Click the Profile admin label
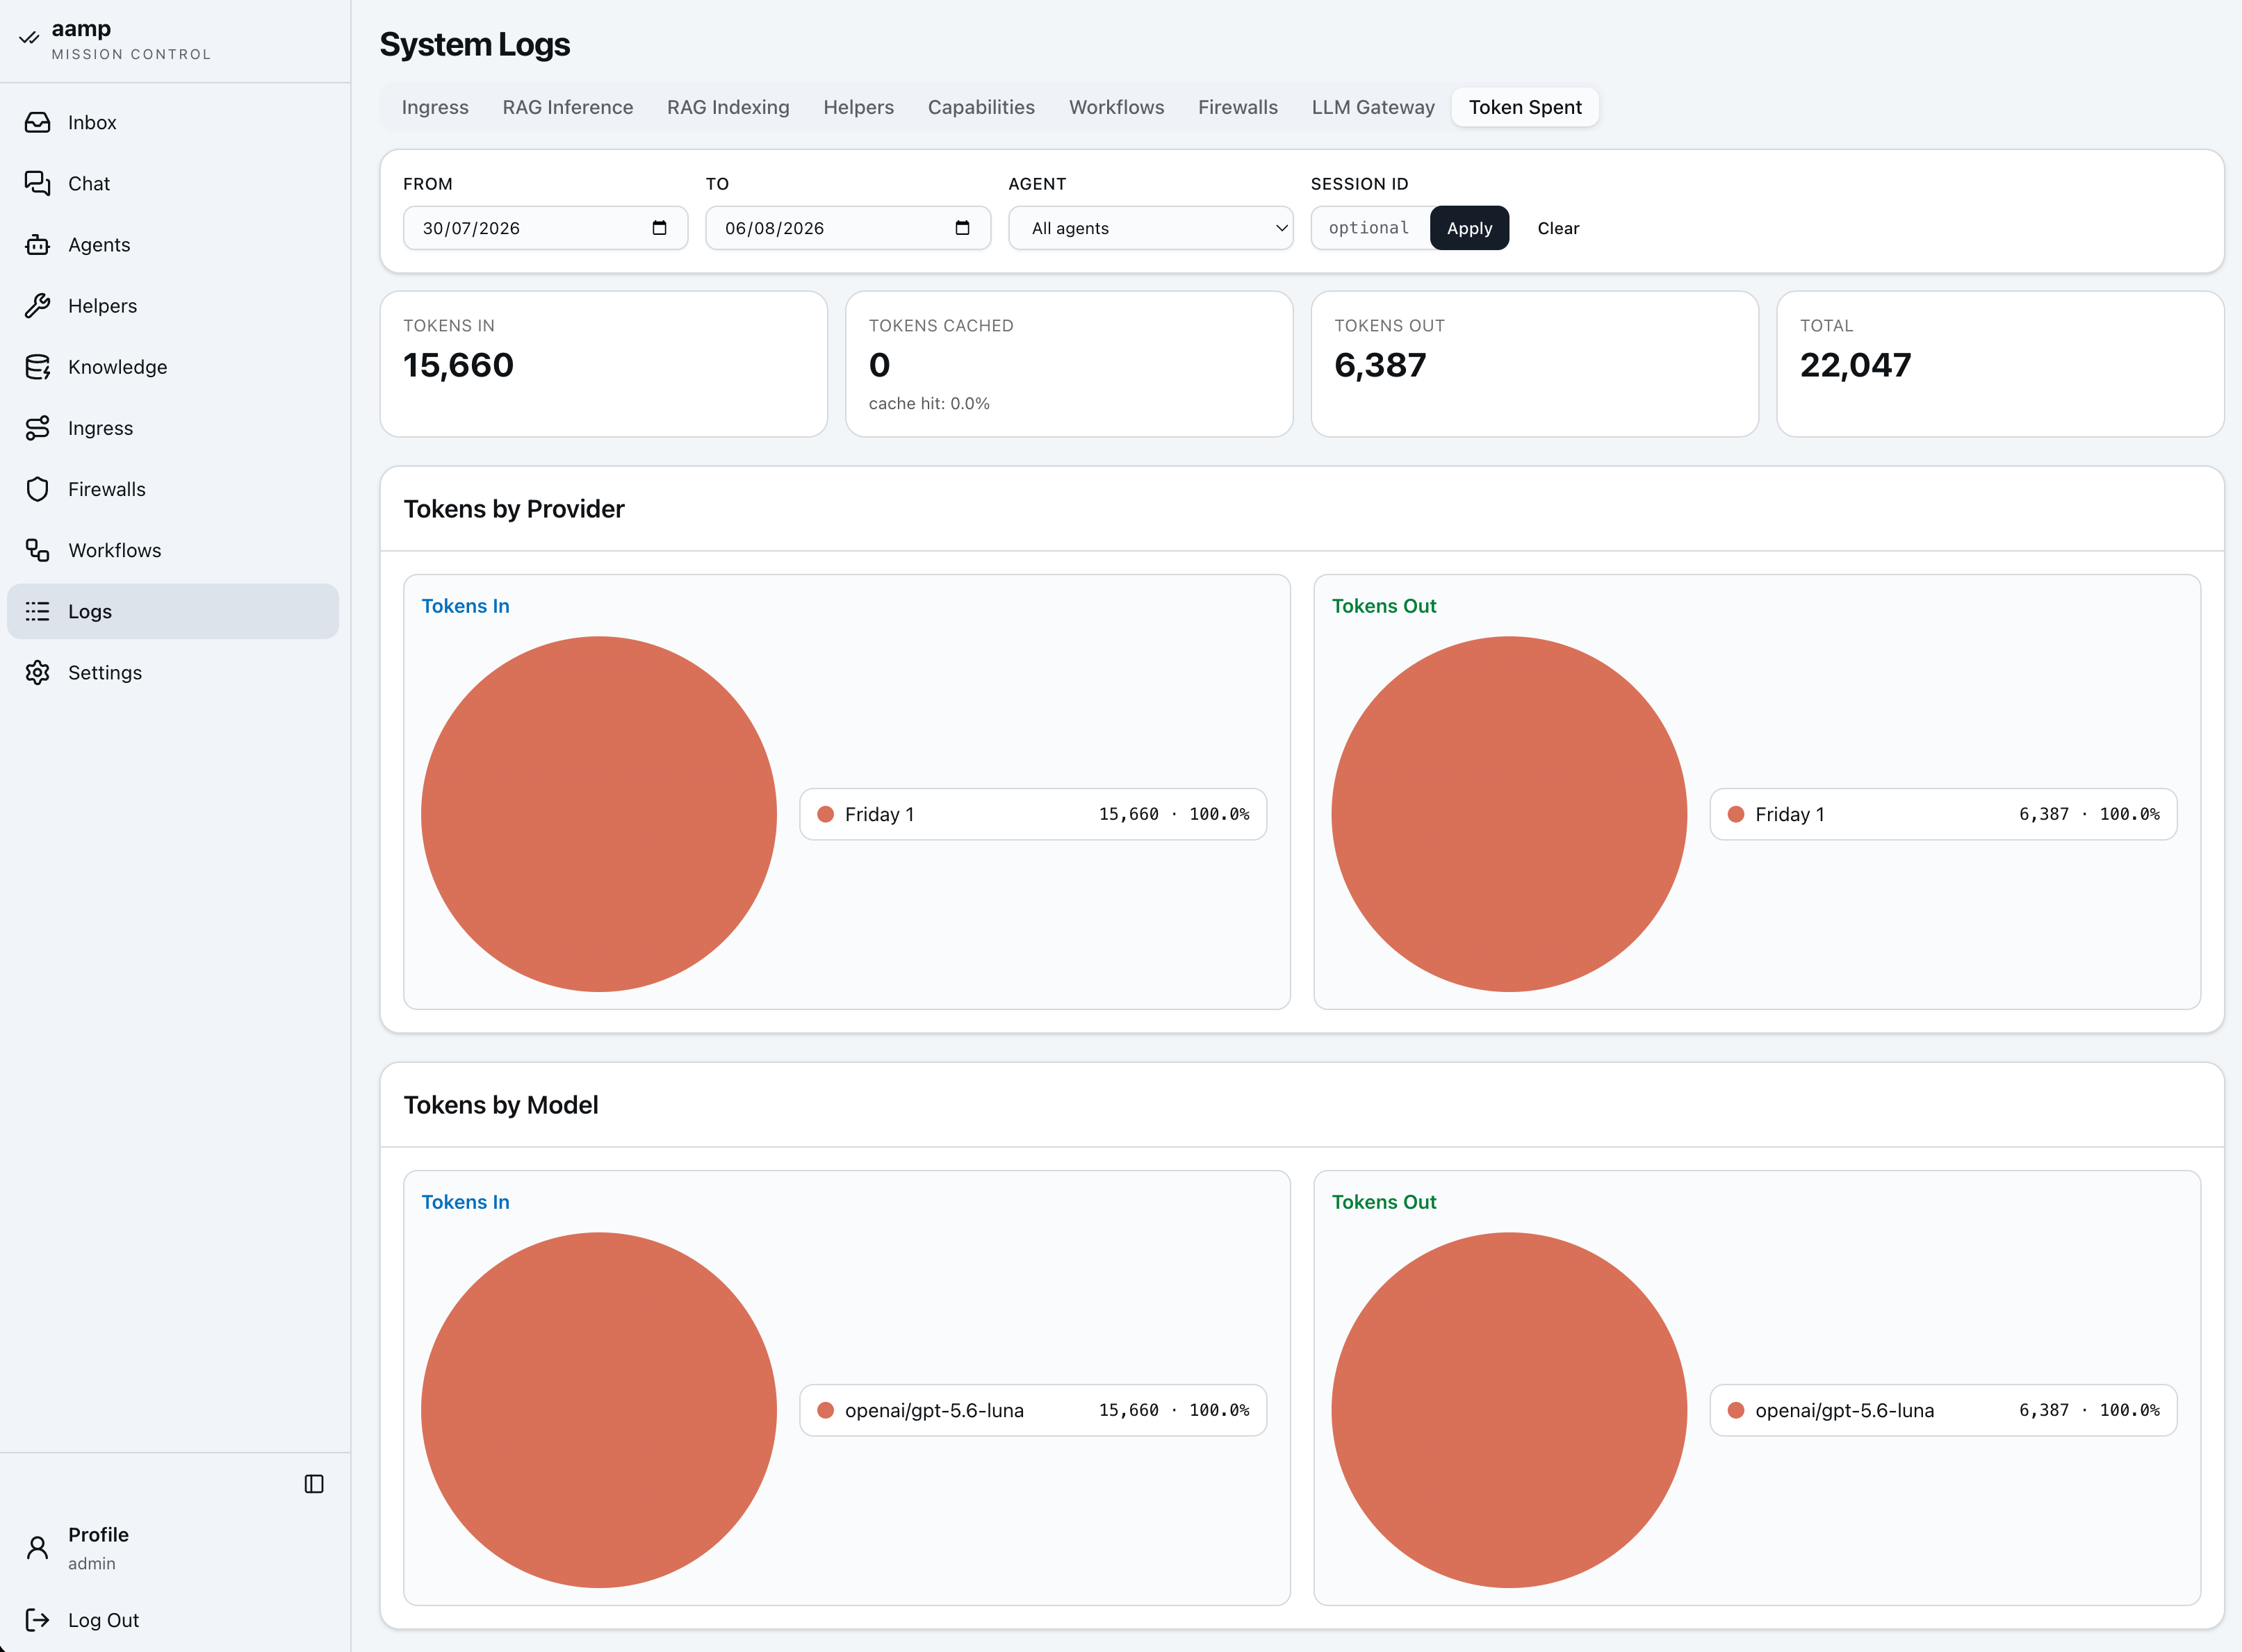Image resolution: width=2242 pixels, height=1652 pixels. (98, 1548)
